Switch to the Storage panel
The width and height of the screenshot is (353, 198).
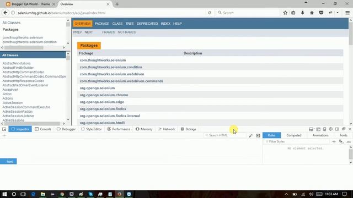pyautogui.click(x=189, y=129)
